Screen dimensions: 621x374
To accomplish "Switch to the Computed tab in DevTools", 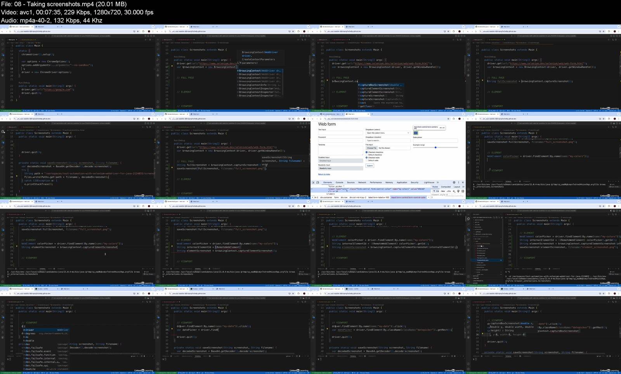I will 446,187.
